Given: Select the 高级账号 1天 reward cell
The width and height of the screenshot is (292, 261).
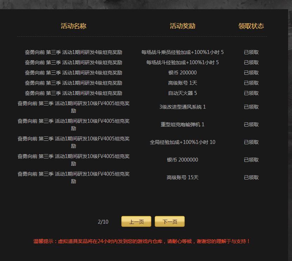Looking at the screenshot, I should point(182,83).
